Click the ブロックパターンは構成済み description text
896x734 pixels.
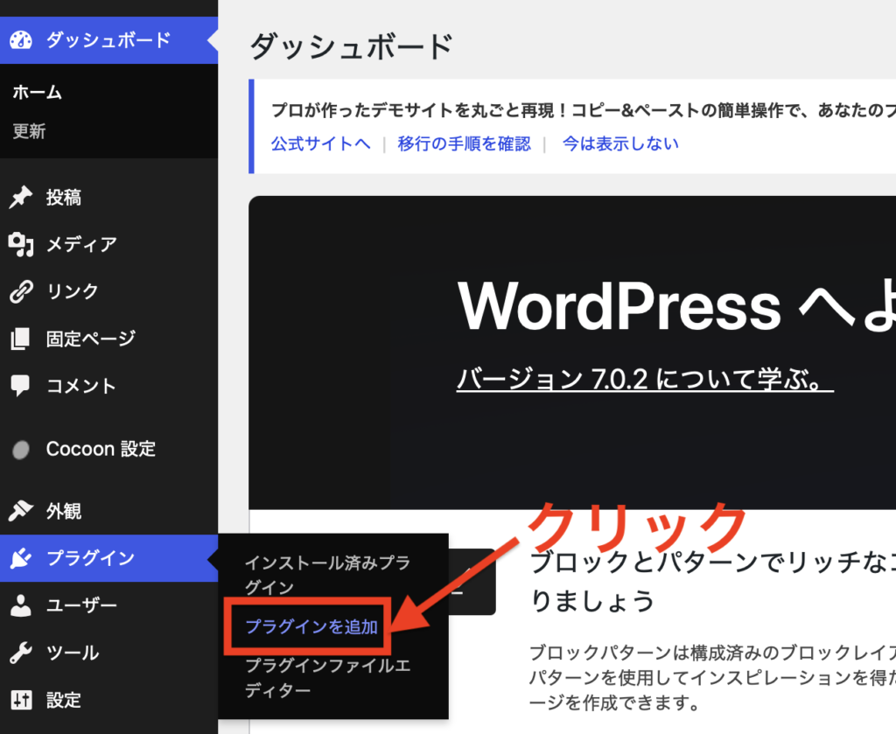pos(712,677)
